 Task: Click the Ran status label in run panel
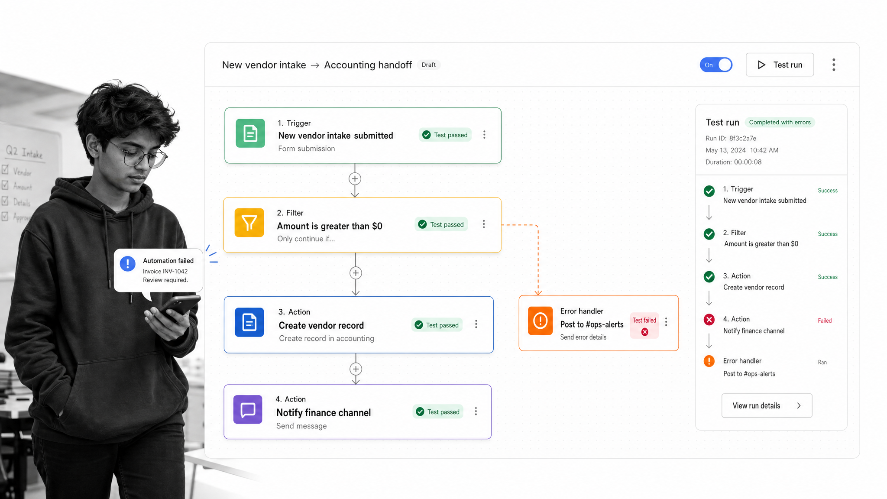(822, 363)
